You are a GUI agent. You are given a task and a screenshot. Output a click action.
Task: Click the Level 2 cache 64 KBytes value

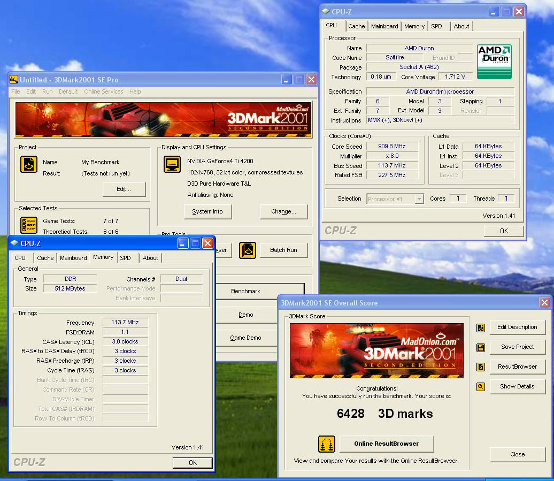[x=488, y=165]
